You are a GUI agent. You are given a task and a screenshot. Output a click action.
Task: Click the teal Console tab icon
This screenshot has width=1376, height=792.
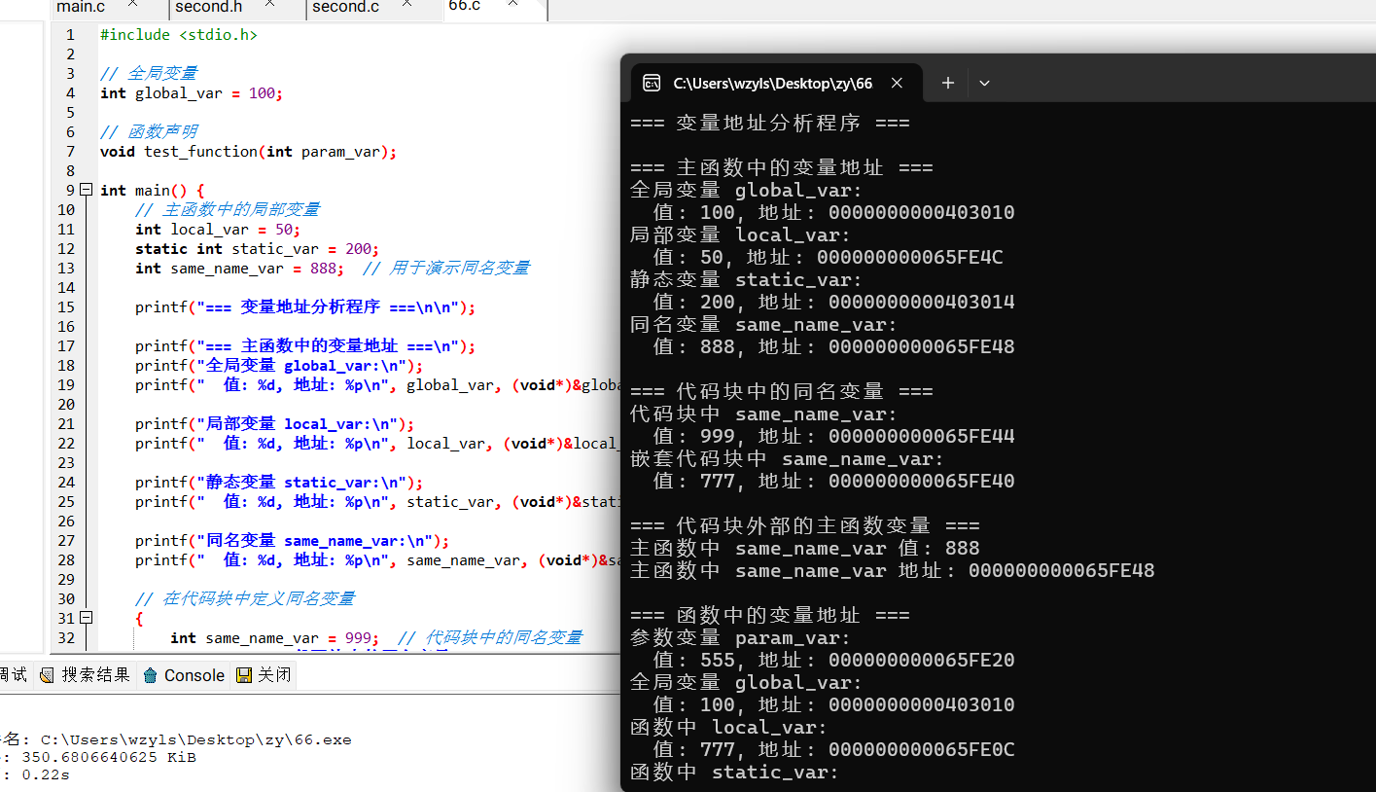point(150,675)
